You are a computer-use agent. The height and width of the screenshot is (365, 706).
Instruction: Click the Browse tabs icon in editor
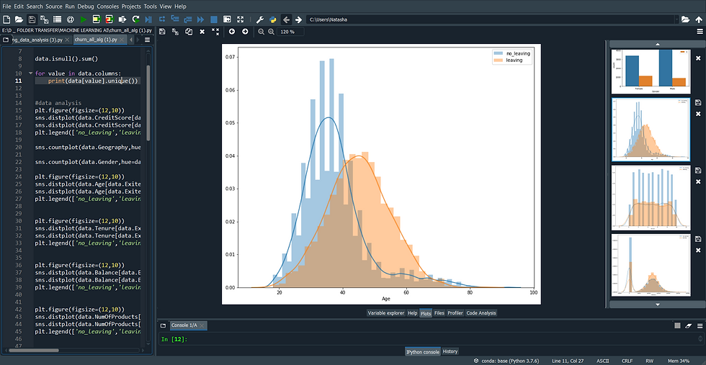point(6,40)
